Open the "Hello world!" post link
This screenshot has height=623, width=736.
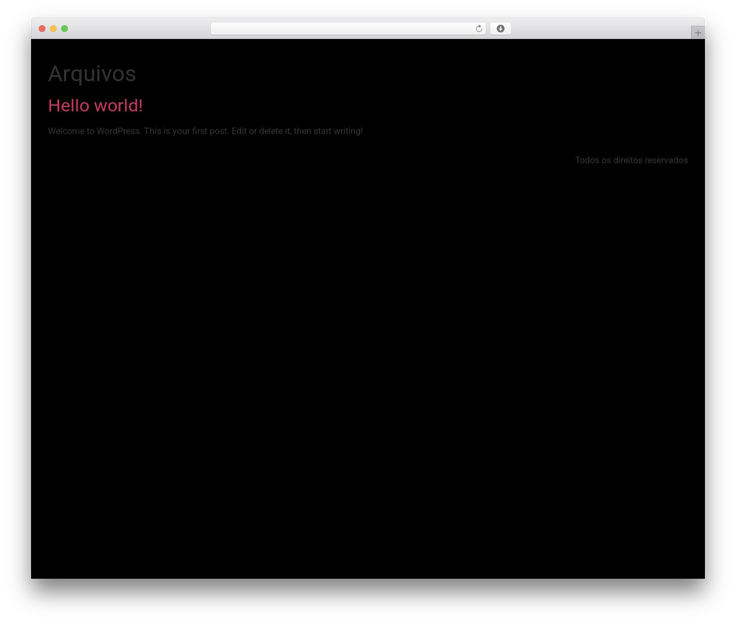95,105
